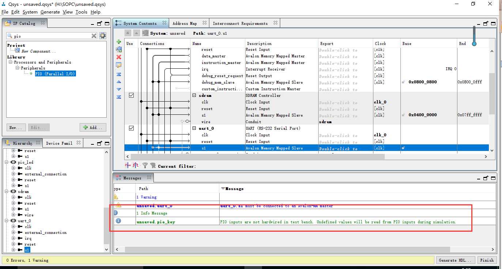The image size is (502, 269).
Task: Click lock icon in highlighted uart_0 s1 row
Action: pyautogui.click(x=403, y=148)
